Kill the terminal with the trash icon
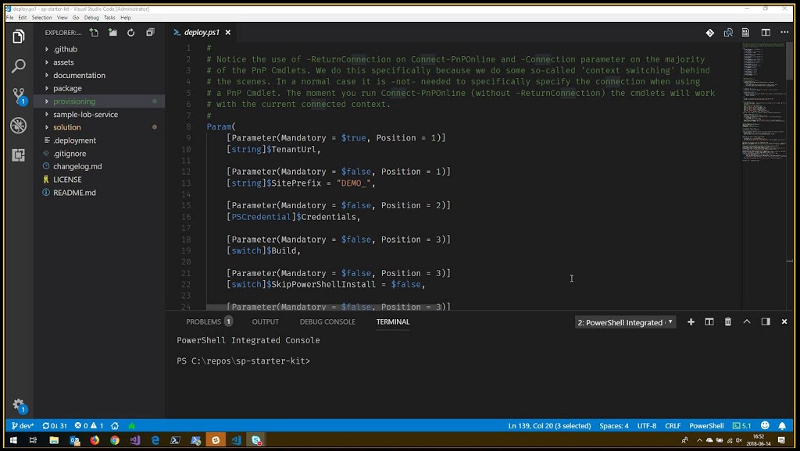 (x=728, y=322)
